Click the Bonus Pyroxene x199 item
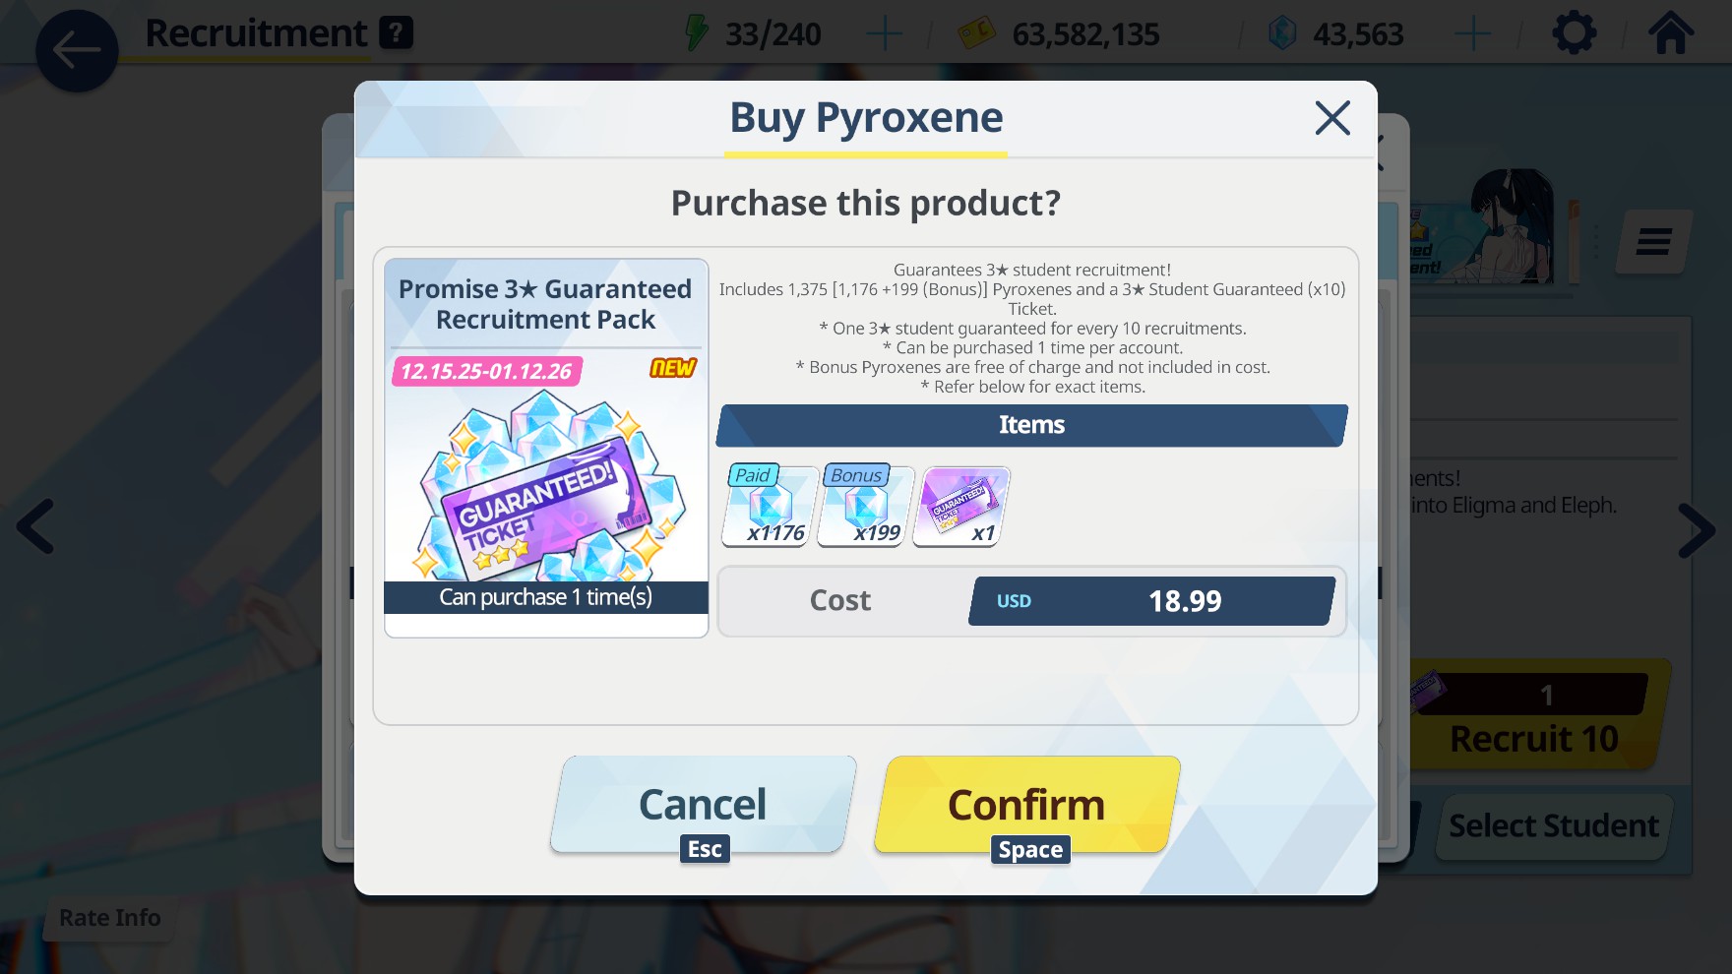This screenshot has height=974, width=1732. (866, 506)
